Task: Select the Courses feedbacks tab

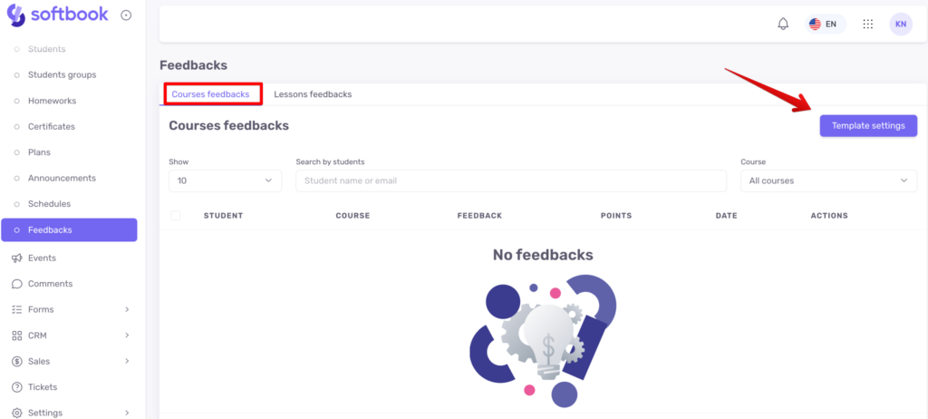Action: click(x=210, y=94)
